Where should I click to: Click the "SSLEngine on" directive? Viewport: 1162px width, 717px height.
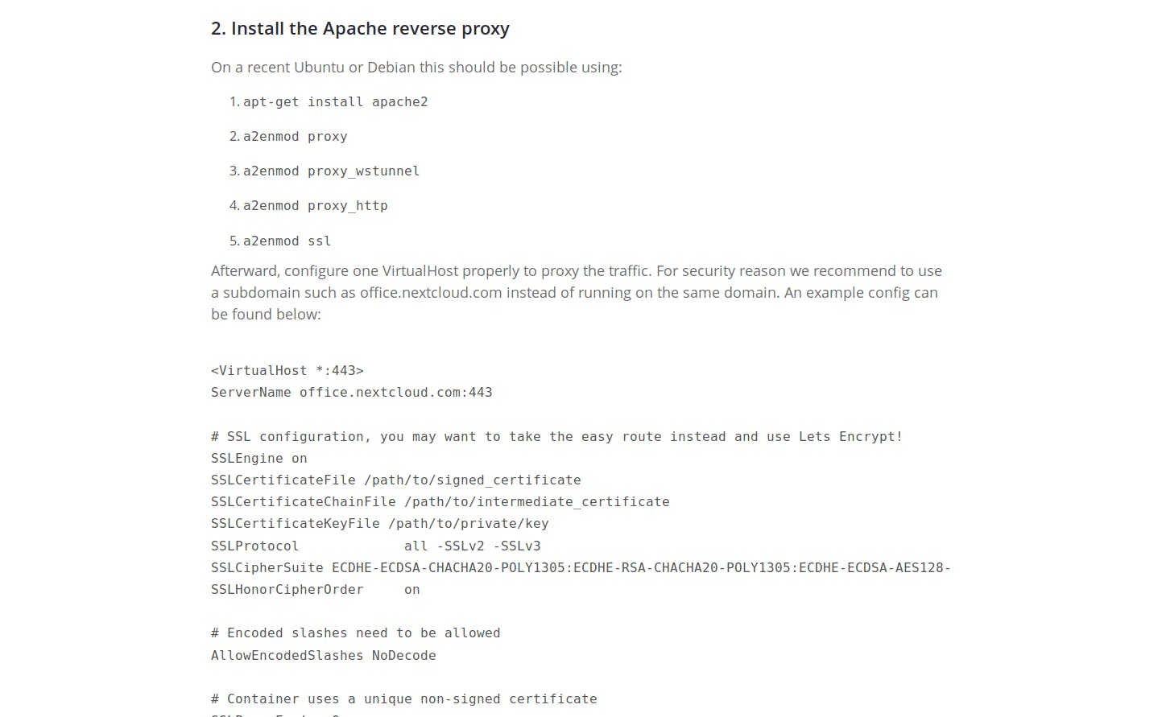[258, 459]
